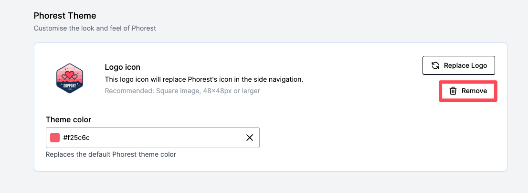This screenshot has height=193, width=528.
Task: Click the word Remove beside the trash icon
Action: 474,91
